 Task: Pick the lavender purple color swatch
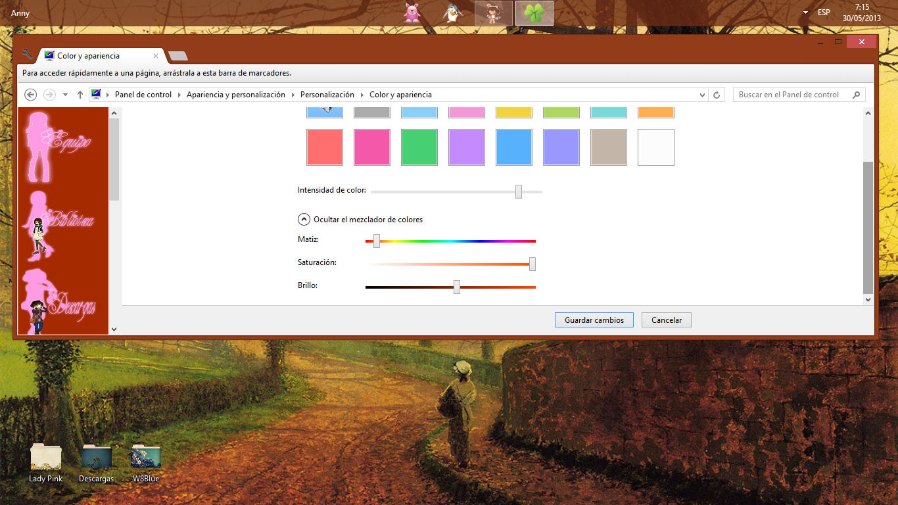tap(467, 147)
